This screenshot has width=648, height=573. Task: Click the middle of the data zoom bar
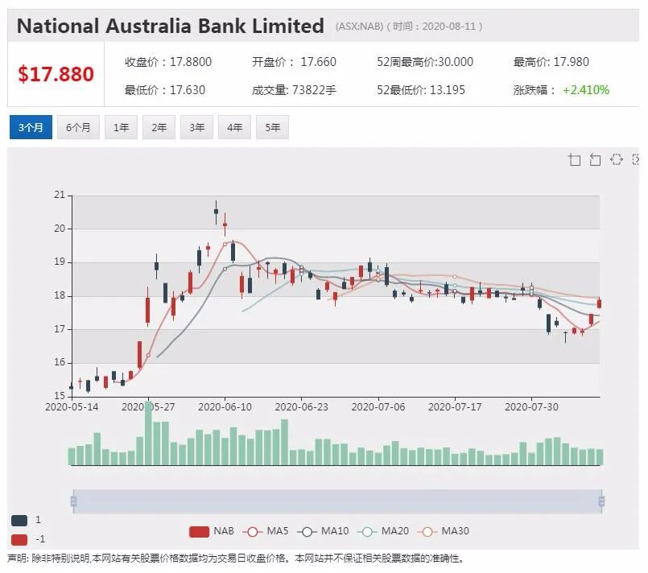[x=337, y=501]
